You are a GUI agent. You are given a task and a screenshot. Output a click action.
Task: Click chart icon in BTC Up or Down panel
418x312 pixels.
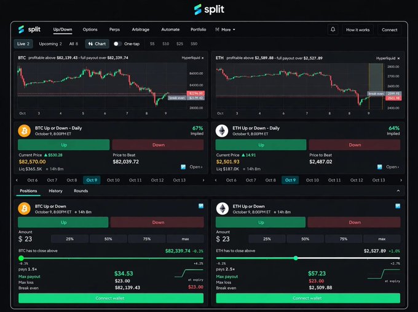point(201,206)
